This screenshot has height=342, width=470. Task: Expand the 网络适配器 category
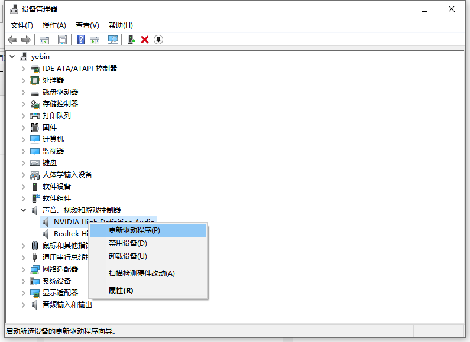point(24,269)
